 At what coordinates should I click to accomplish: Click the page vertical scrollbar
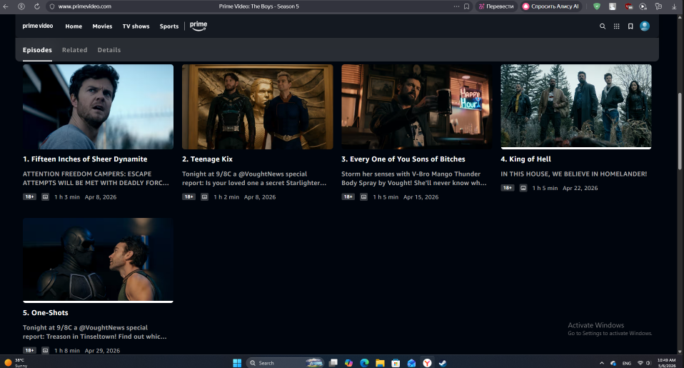pyautogui.click(x=680, y=131)
